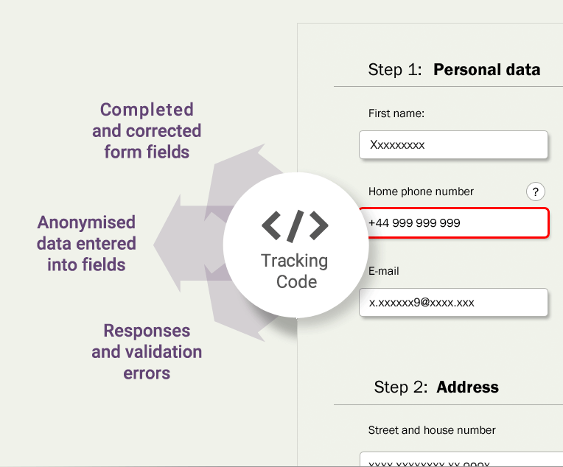Click the Street and house number field
The image size is (563, 467).
(x=461, y=460)
